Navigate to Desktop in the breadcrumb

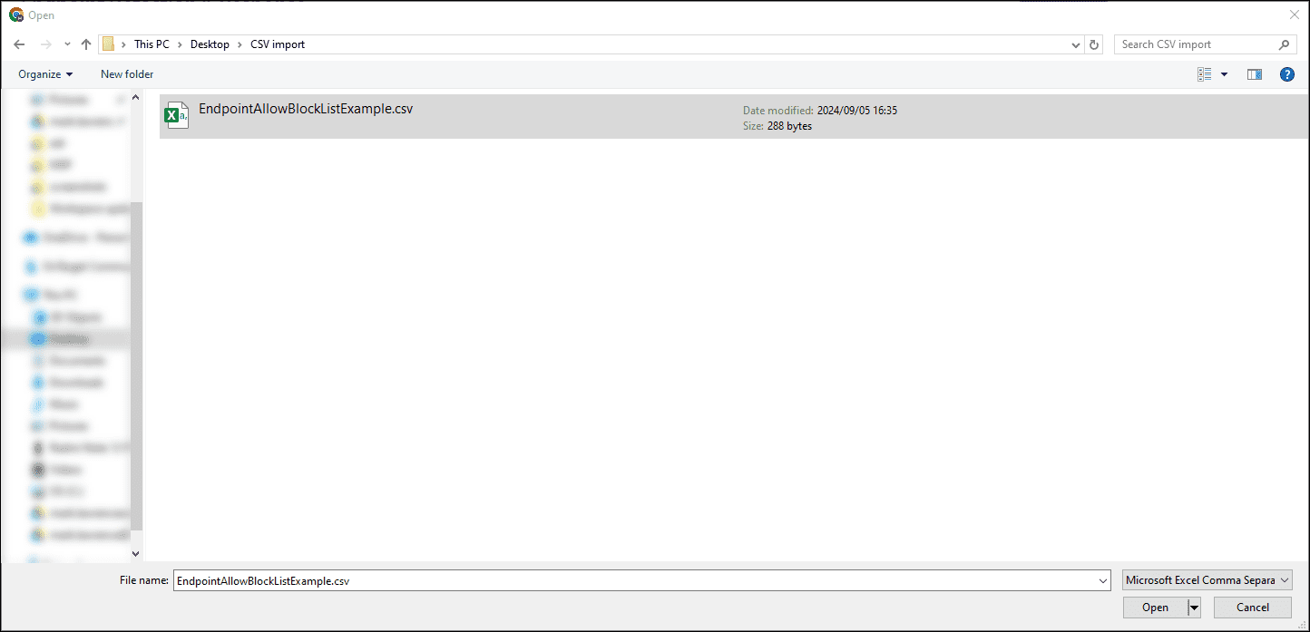point(210,44)
